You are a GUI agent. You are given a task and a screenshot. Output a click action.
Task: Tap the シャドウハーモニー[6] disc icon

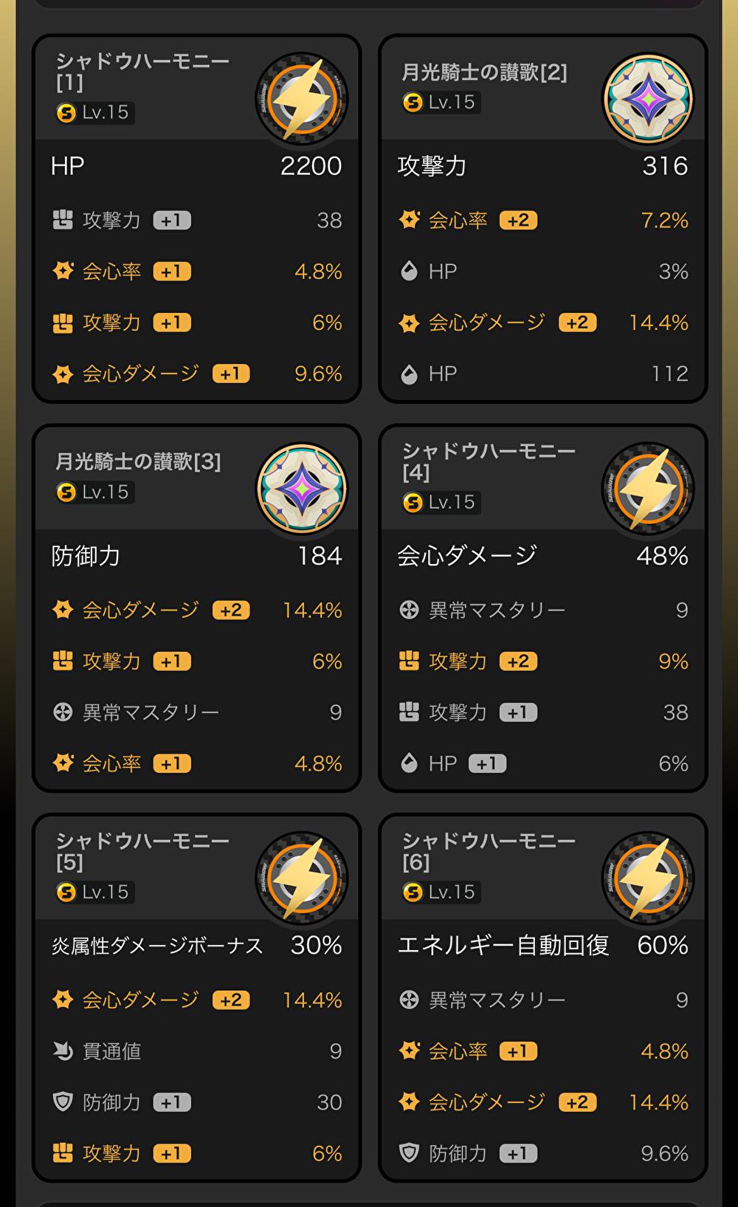tap(648, 878)
